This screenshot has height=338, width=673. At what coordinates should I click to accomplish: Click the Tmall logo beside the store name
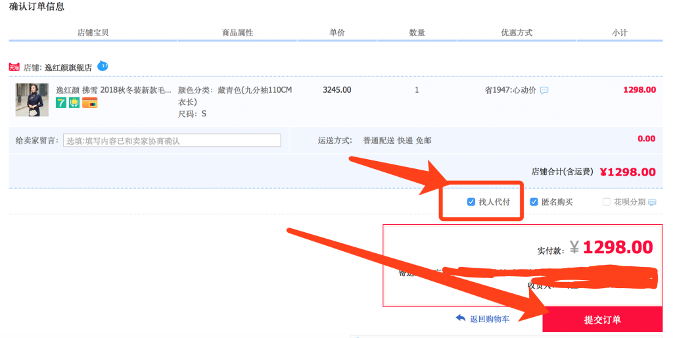(x=14, y=67)
